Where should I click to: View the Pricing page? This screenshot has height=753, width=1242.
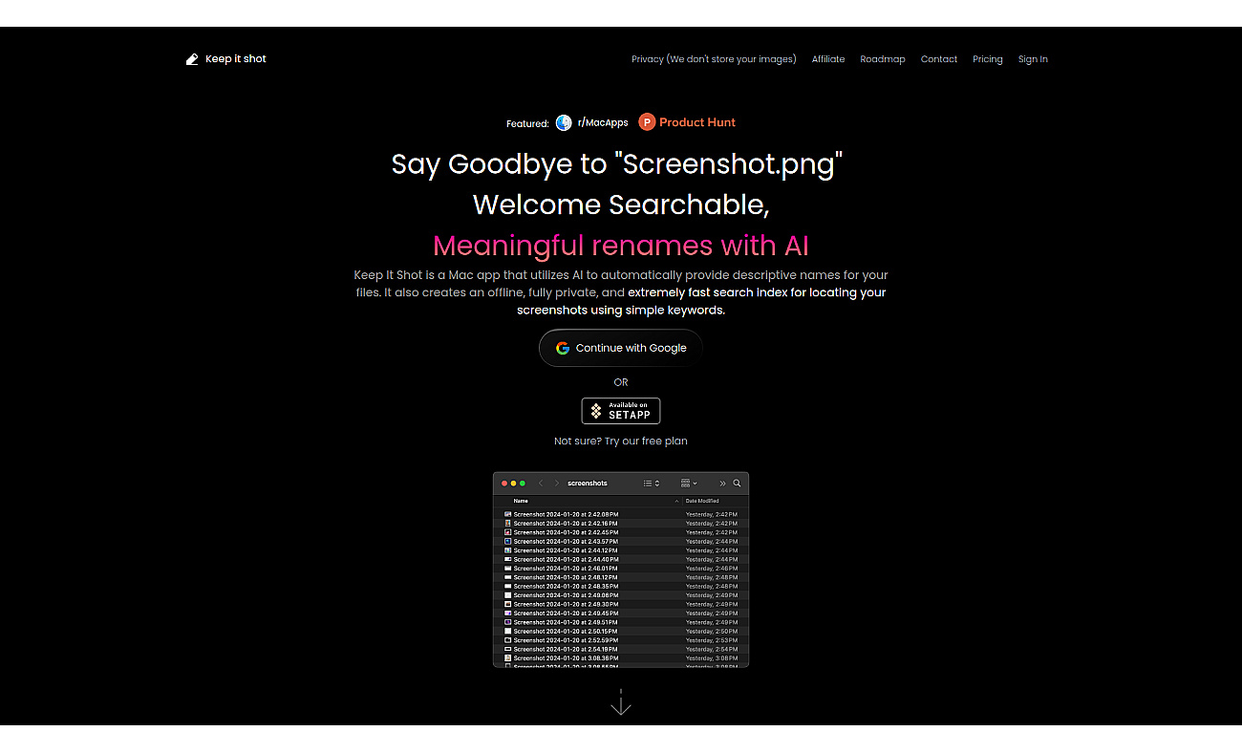coord(988,59)
